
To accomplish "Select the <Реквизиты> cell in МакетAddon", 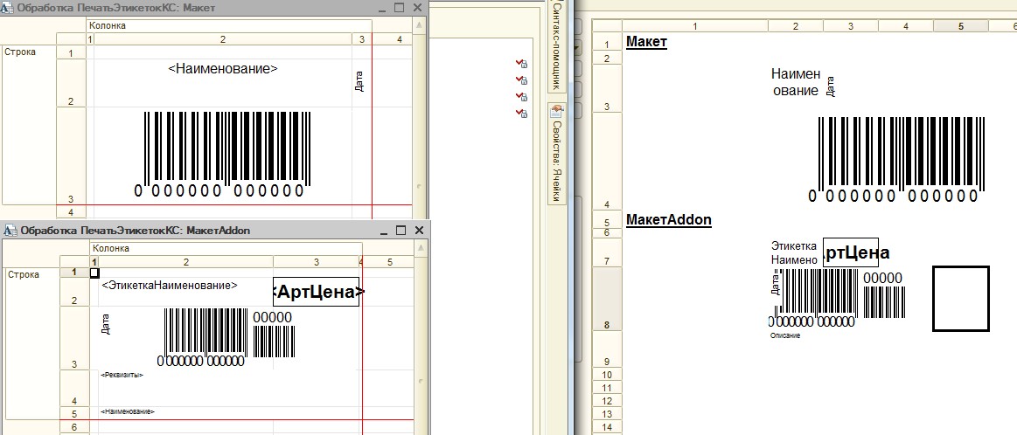I will (x=122, y=375).
